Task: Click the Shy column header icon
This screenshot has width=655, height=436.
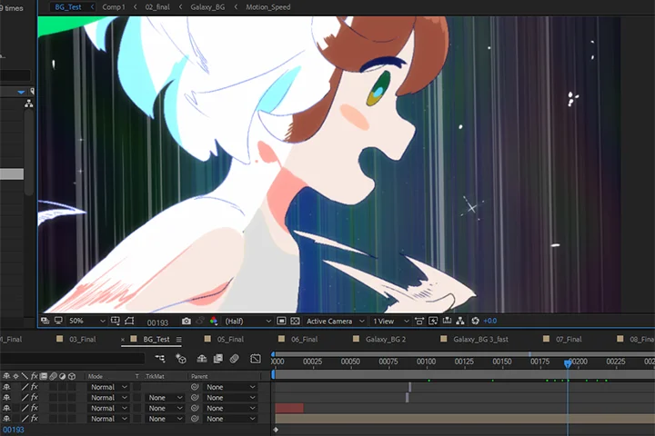Action: tap(6, 376)
